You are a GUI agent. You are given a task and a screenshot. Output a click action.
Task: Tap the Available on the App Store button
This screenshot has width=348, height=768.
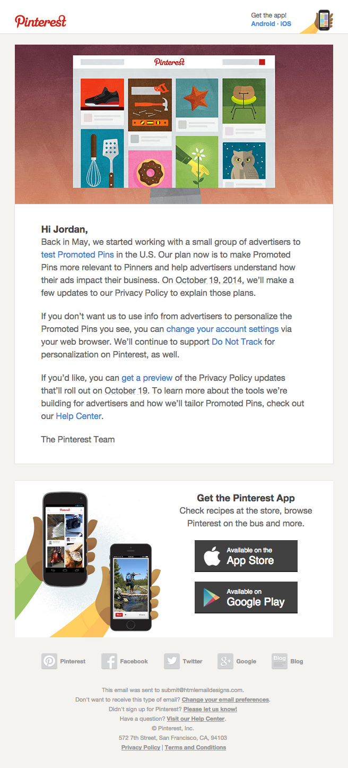(x=246, y=556)
